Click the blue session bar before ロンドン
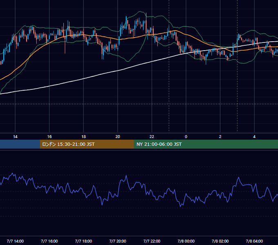The image size is (278, 245). coord(20,144)
